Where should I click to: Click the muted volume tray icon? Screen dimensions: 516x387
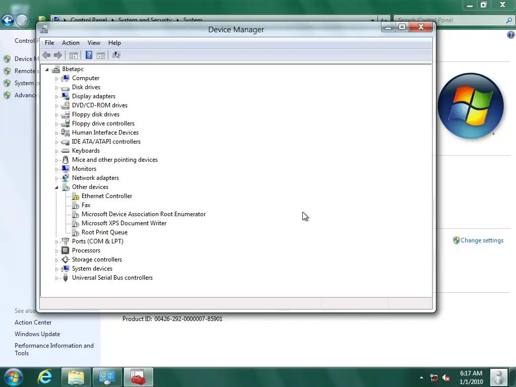point(446,378)
